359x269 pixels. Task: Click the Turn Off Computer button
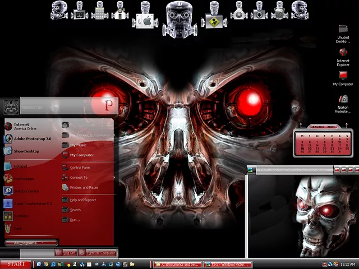(98, 253)
